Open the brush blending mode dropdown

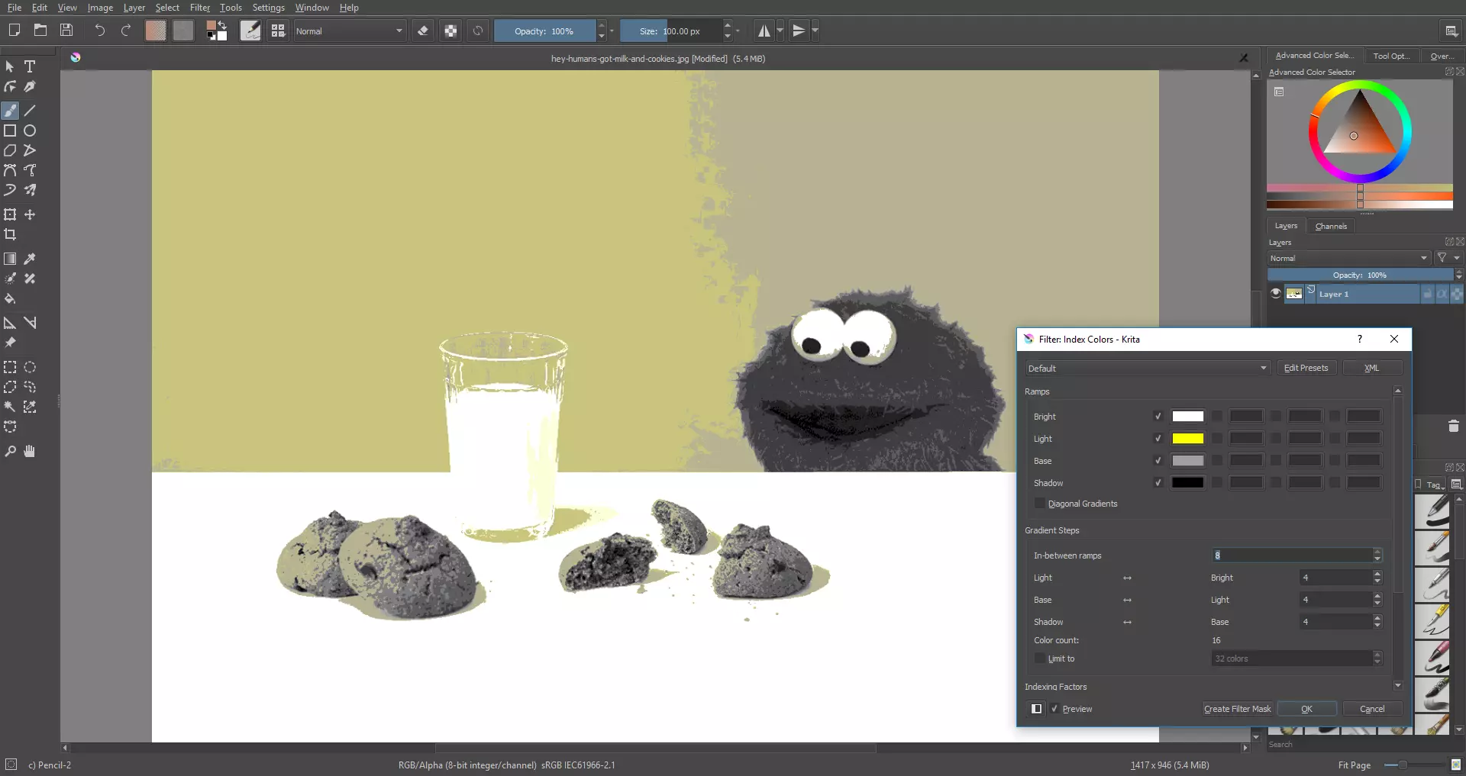[349, 31]
